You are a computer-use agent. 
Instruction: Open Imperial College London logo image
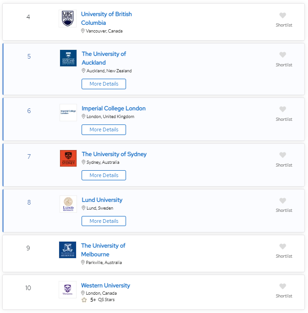tap(68, 112)
